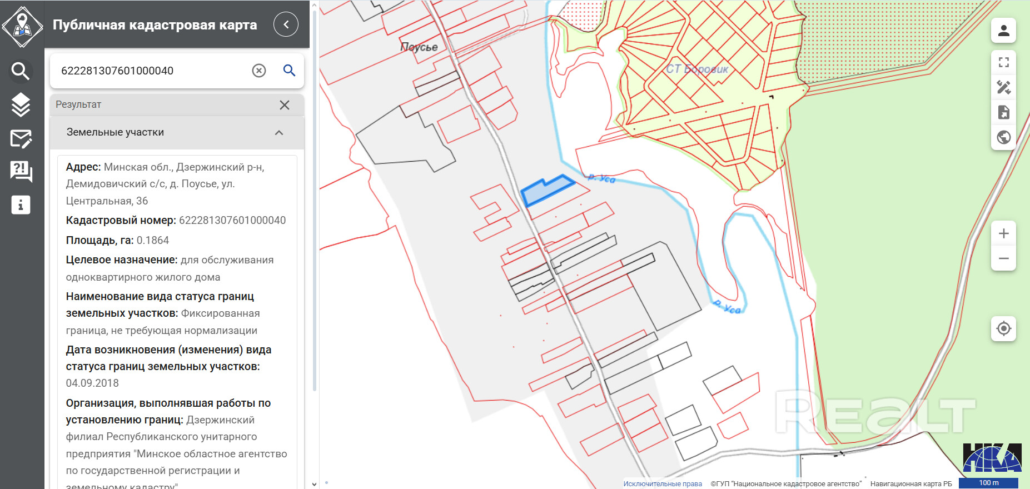Screen dimensions: 1030x489
Task: Close the Результат results panel
Action: tap(285, 105)
